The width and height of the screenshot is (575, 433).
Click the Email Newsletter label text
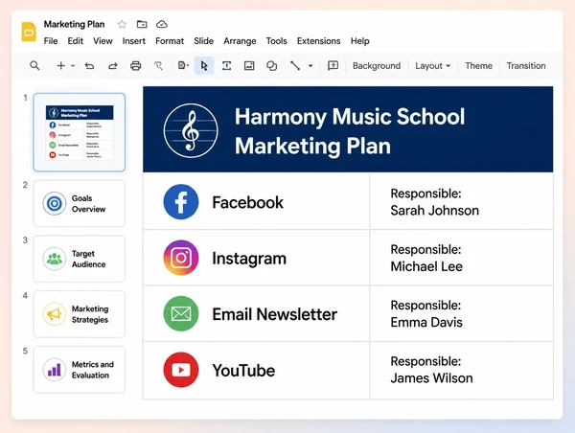tap(275, 314)
